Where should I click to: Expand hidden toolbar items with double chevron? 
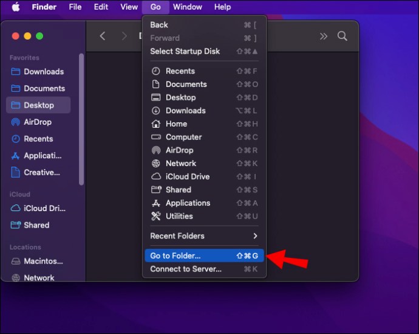[323, 36]
